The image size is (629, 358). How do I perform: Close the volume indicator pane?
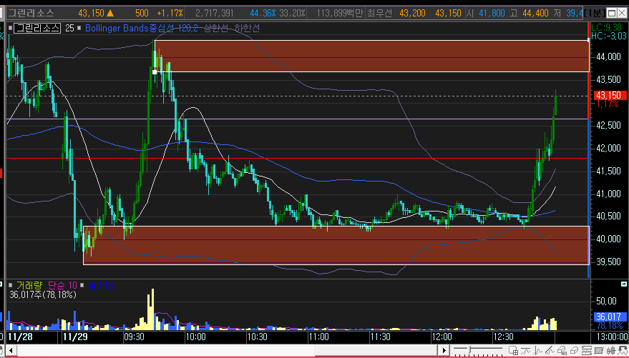tap(624, 284)
